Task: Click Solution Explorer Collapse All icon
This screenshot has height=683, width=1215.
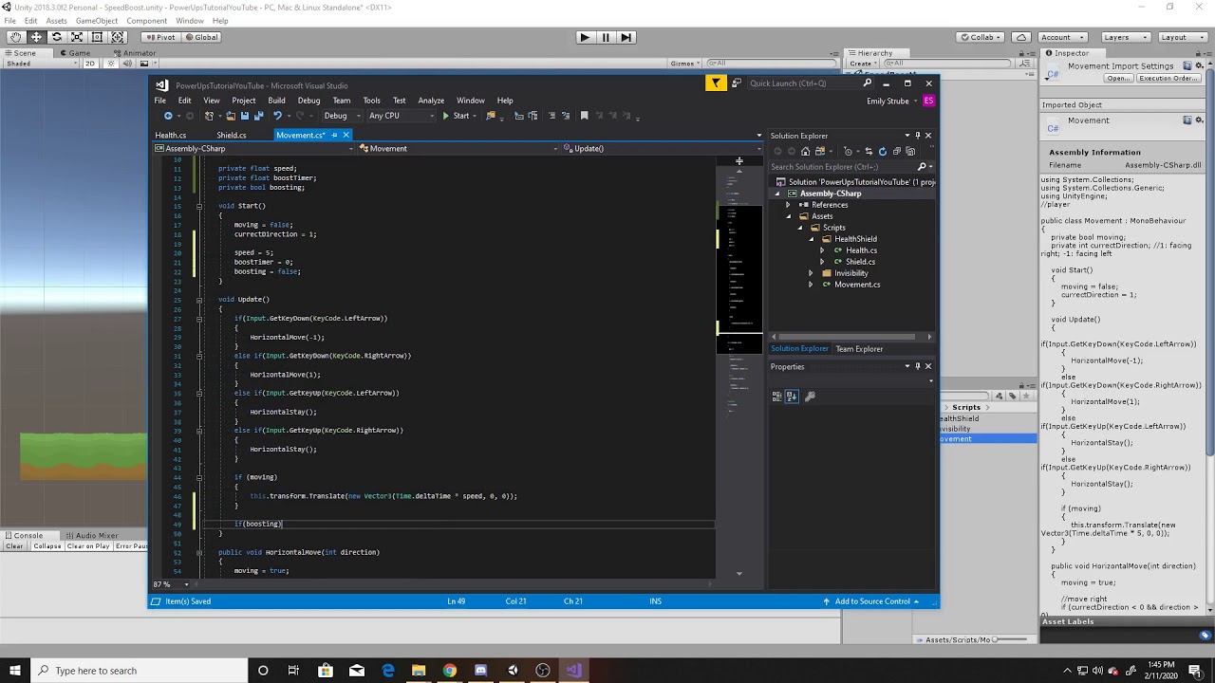Action: pos(897,151)
